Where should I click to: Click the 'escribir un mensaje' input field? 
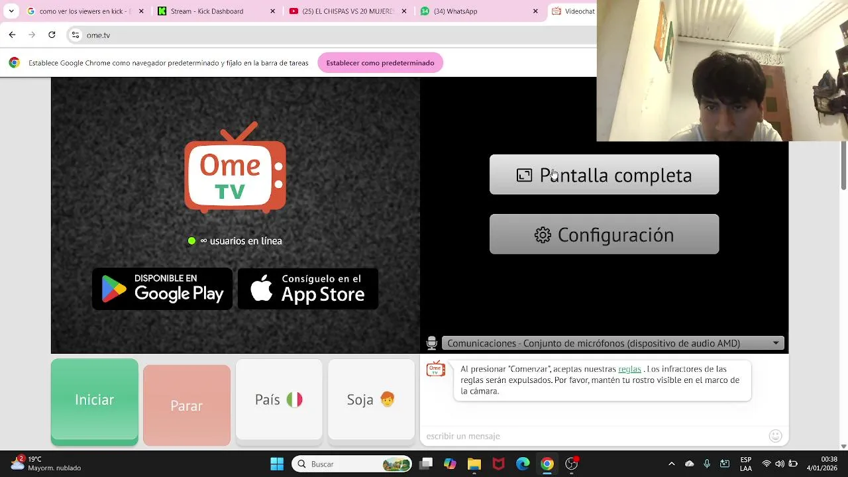pos(595,436)
